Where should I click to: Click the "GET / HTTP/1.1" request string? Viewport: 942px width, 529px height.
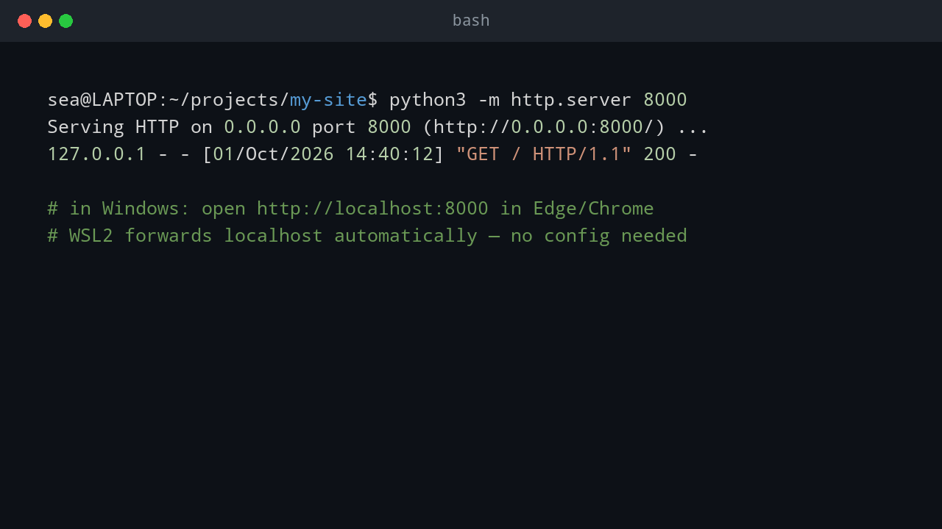coord(544,154)
